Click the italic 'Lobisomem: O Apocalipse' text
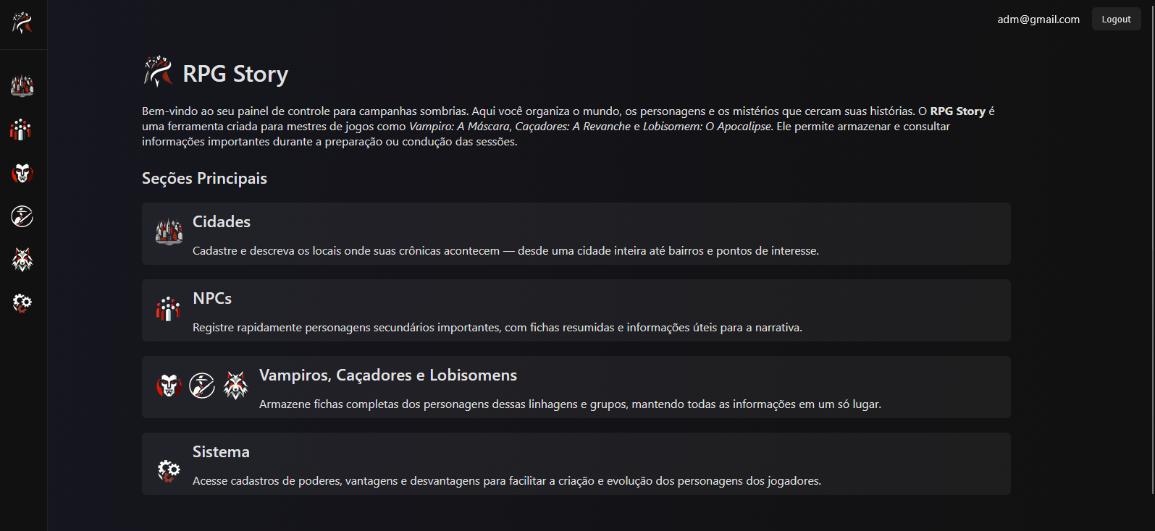The height and width of the screenshot is (531, 1155). [707, 127]
